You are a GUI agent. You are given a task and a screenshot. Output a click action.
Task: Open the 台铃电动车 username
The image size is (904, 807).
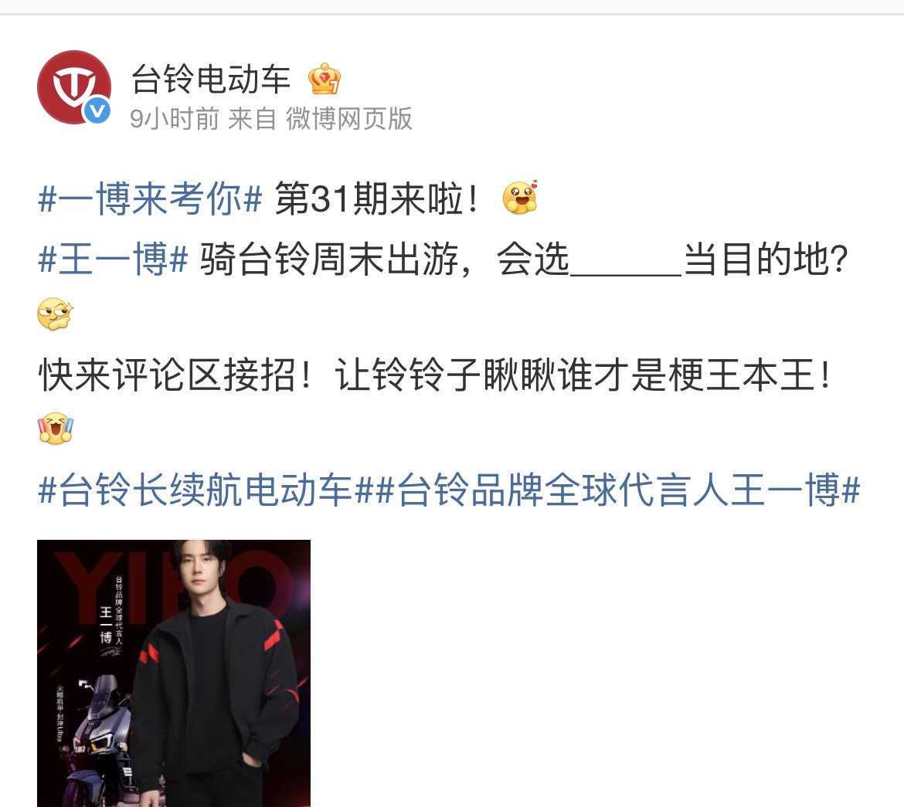tap(210, 79)
